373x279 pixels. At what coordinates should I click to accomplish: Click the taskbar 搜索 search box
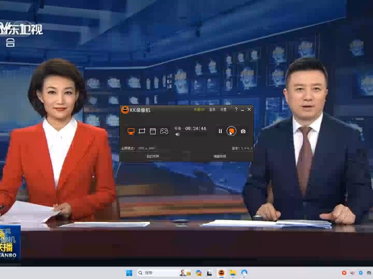164,273
